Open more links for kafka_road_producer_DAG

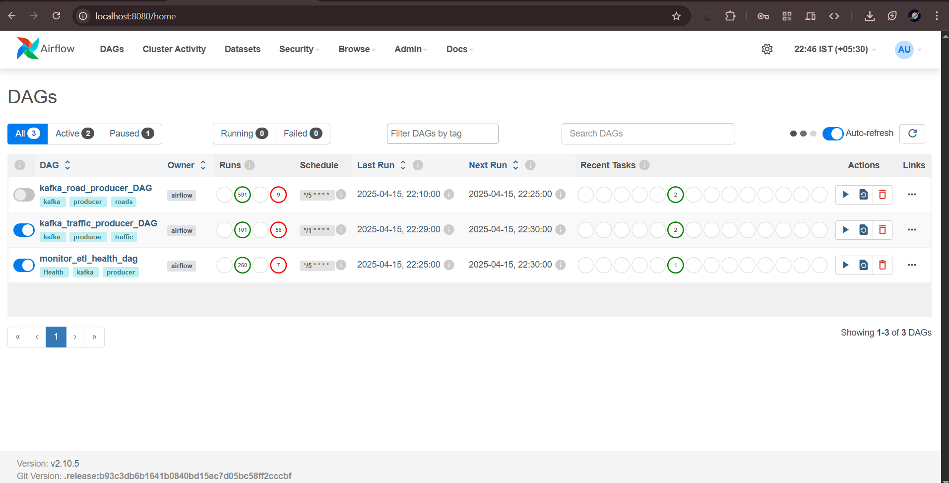click(912, 195)
